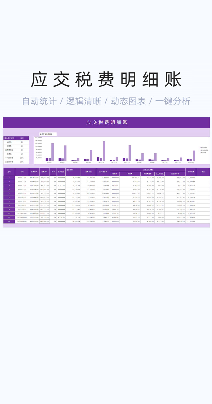
Task: Click the date cell 2022-1-31
Action: [x=22, y=178]
